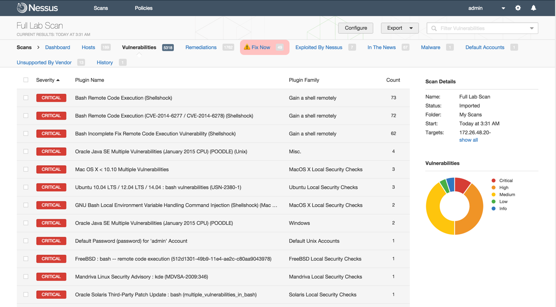Image resolution: width=556 pixels, height=307 pixels.
Task: Open the In The News tab
Action: coord(381,47)
